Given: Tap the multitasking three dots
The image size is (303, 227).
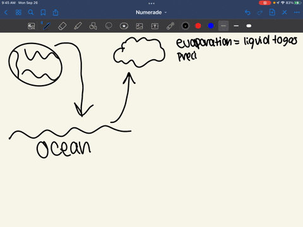Looking at the screenshot, I should [151, 3].
